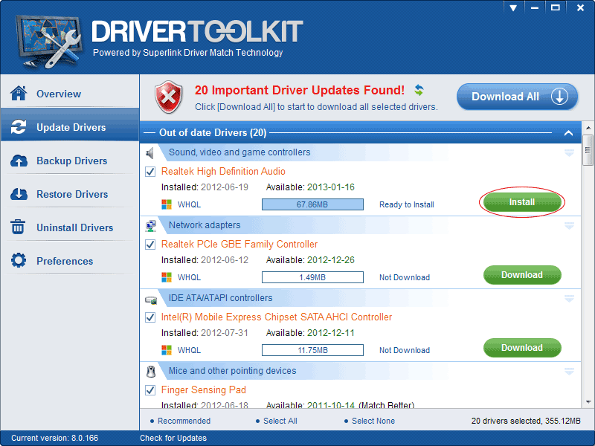Click the Recommended selection link

tap(184, 421)
